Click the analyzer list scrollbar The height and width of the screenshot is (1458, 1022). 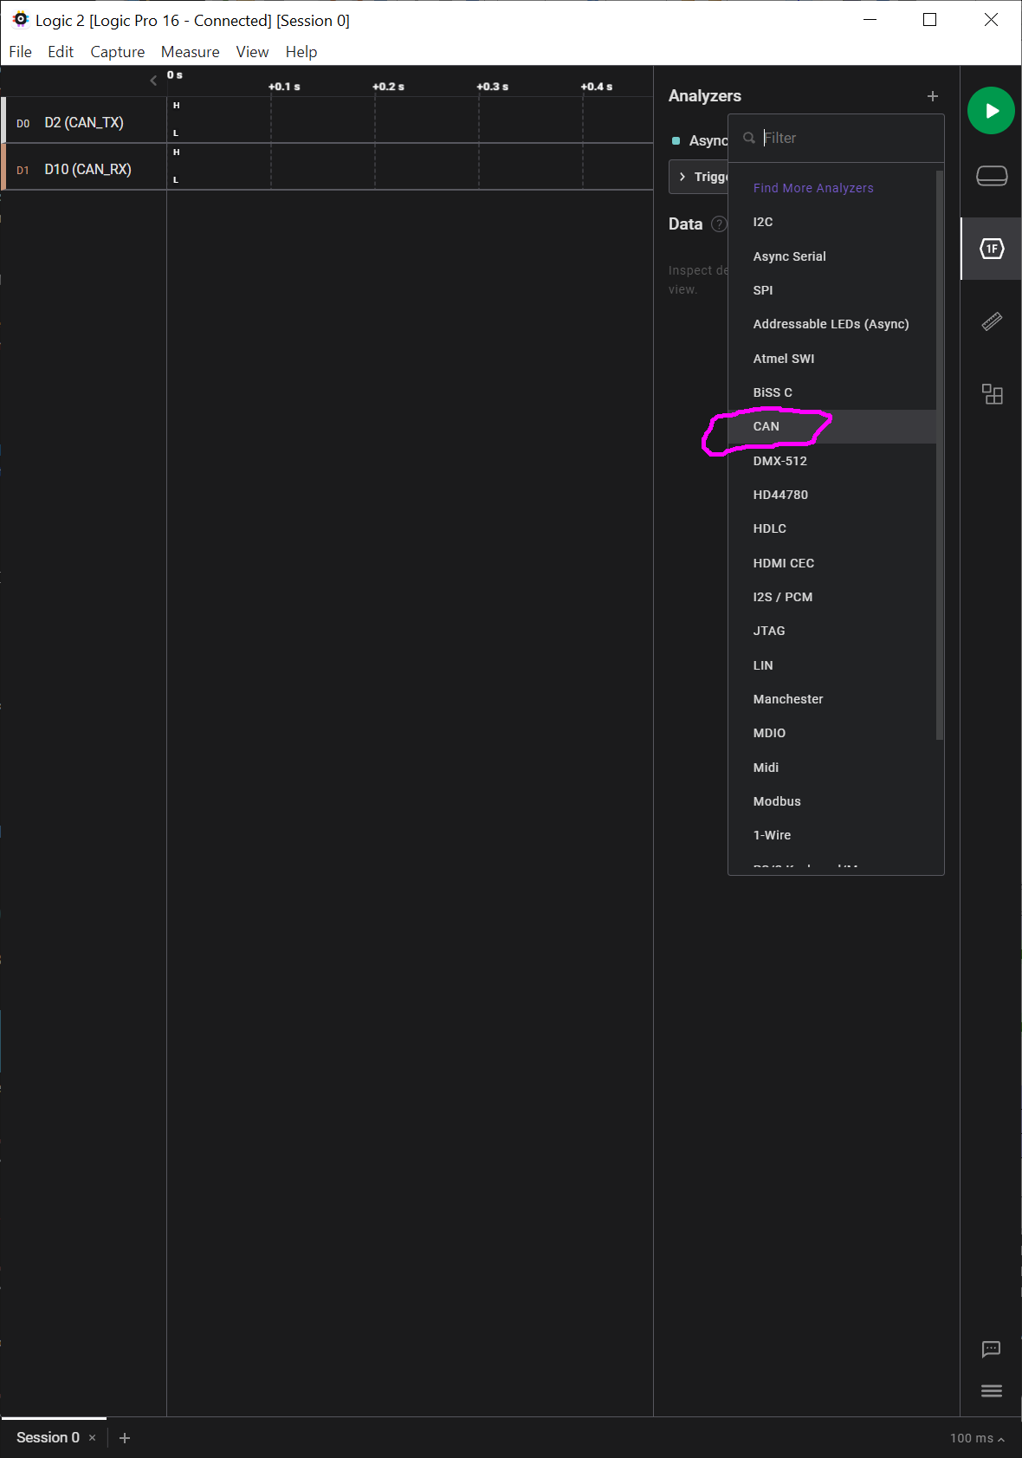pos(940,455)
